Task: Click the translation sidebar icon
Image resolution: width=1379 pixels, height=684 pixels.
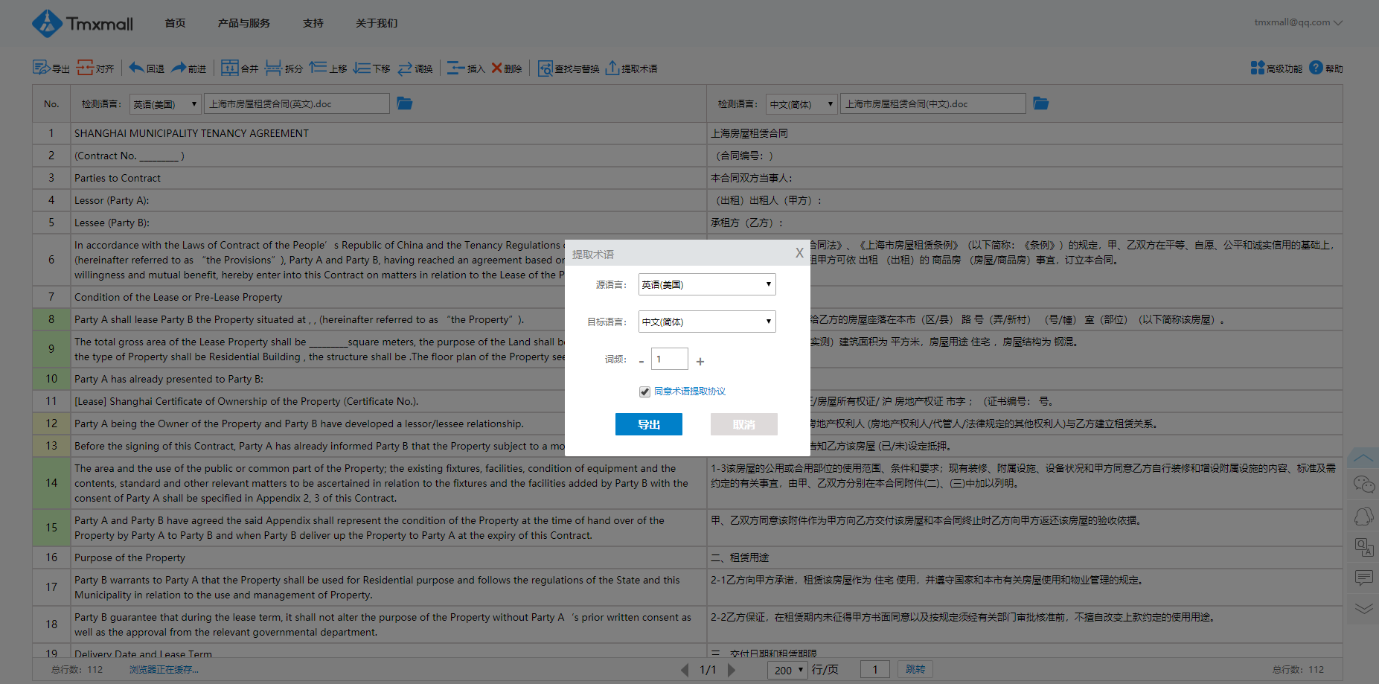Action: click(x=1364, y=547)
